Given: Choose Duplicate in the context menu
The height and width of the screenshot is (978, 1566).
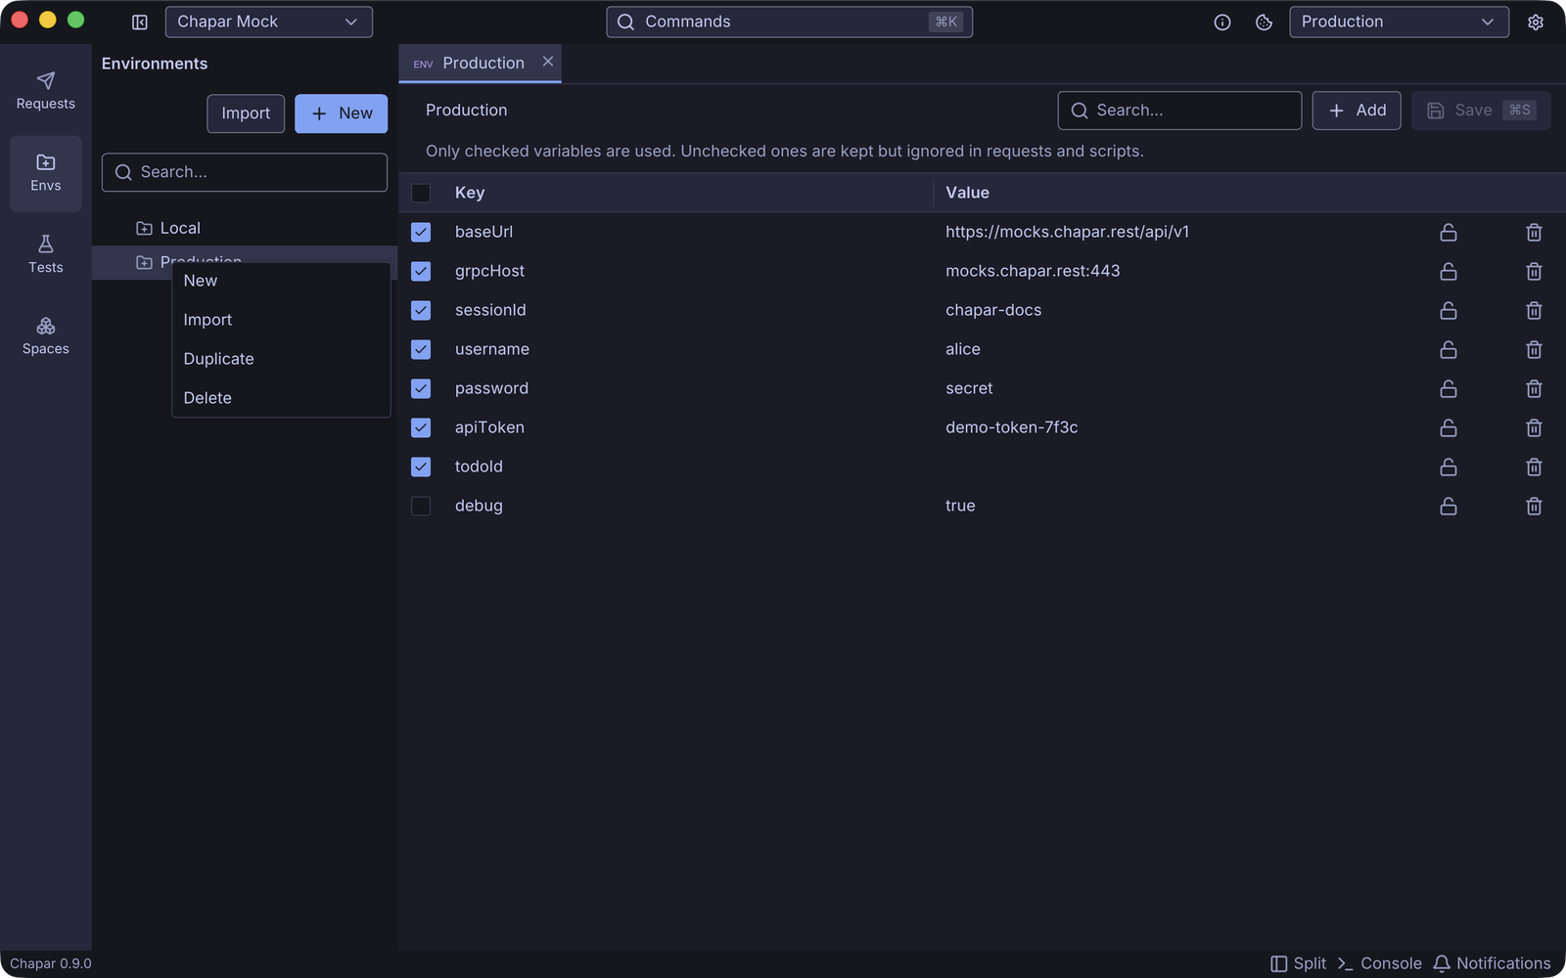Looking at the screenshot, I should coord(281,359).
